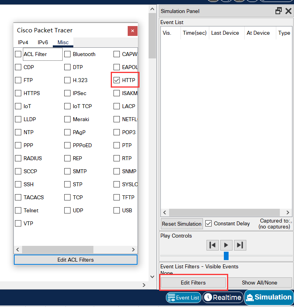This screenshot has width=294, height=307.
Task: Adjust the play speed slider handle
Action: coord(226,256)
